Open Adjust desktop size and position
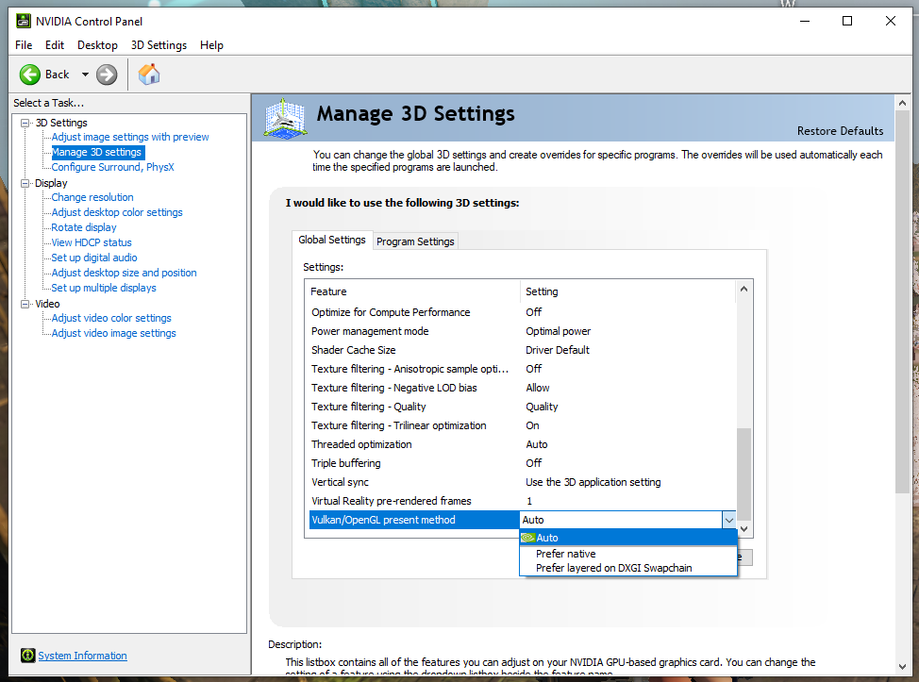This screenshot has width=919, height=682. point(124,273)
